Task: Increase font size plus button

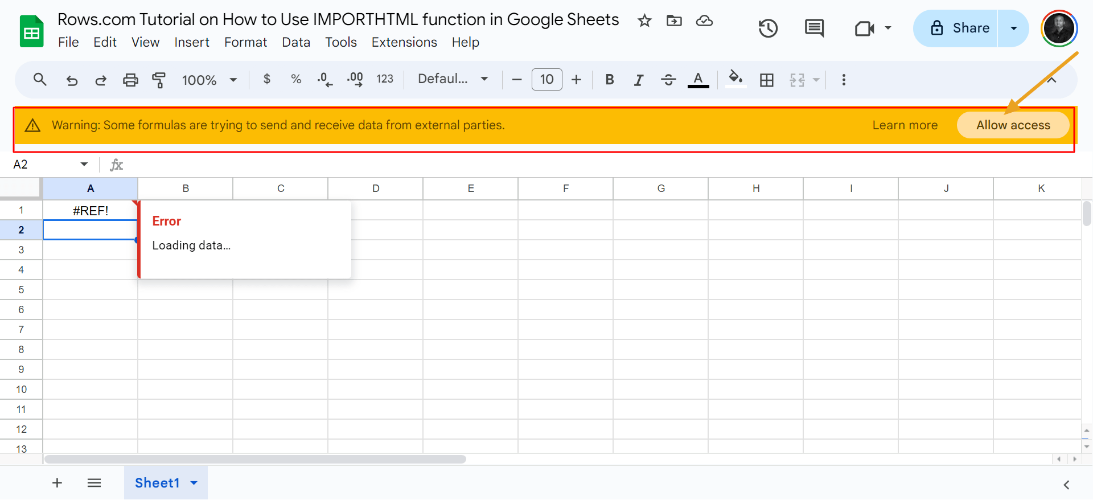Action: (x=576, y=80)
